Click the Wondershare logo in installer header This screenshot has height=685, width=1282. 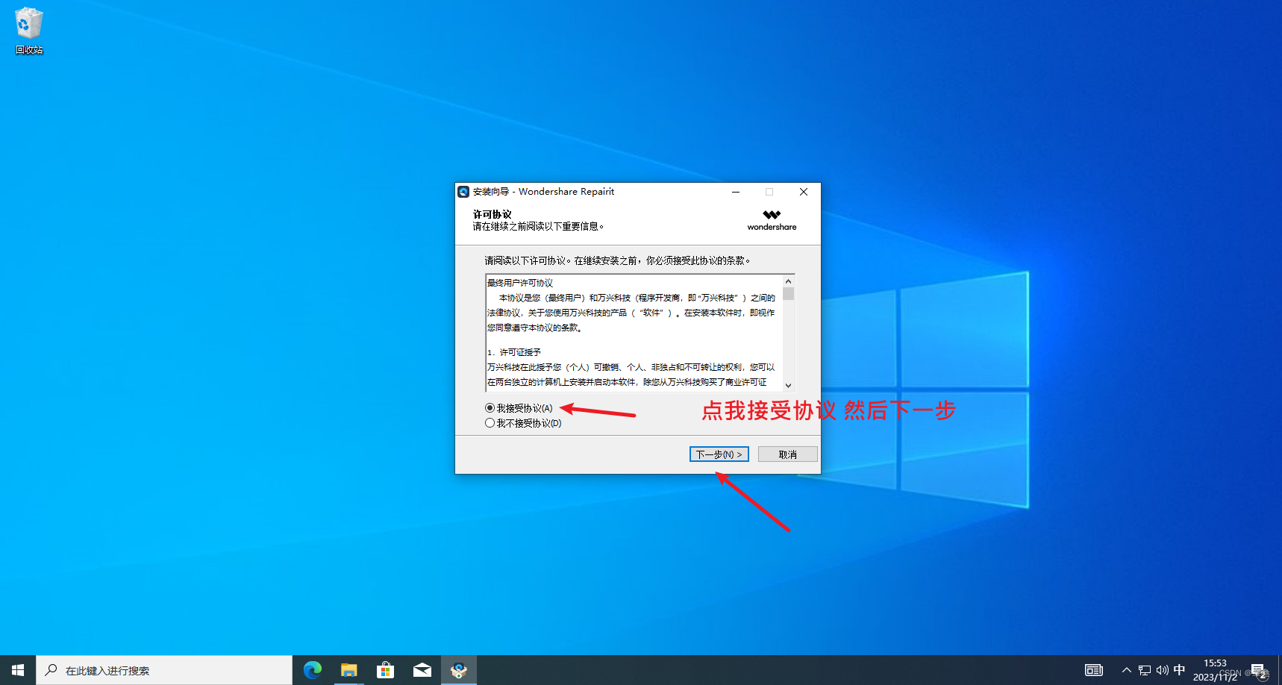pos(772,220)
